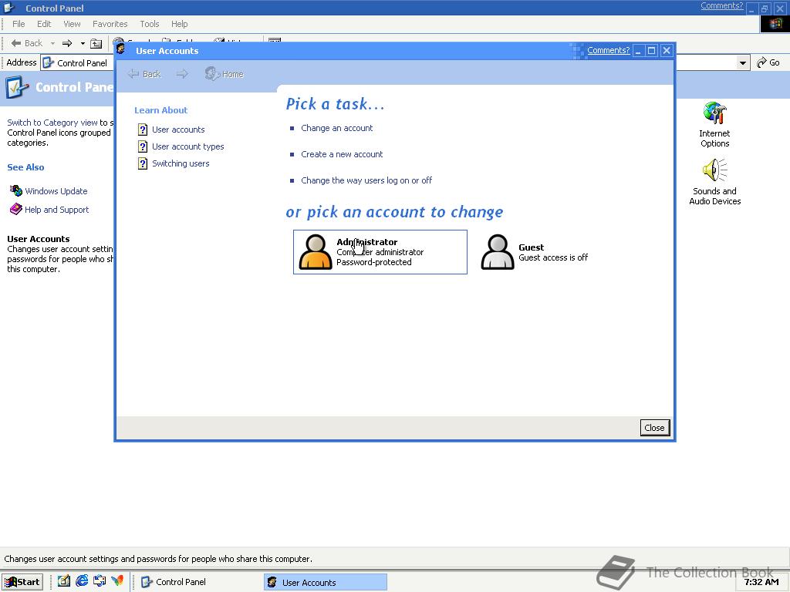The image size is (790, 592).
Task: Click the MSN butterfly Quick Launch icon
Action: point(117,581)
